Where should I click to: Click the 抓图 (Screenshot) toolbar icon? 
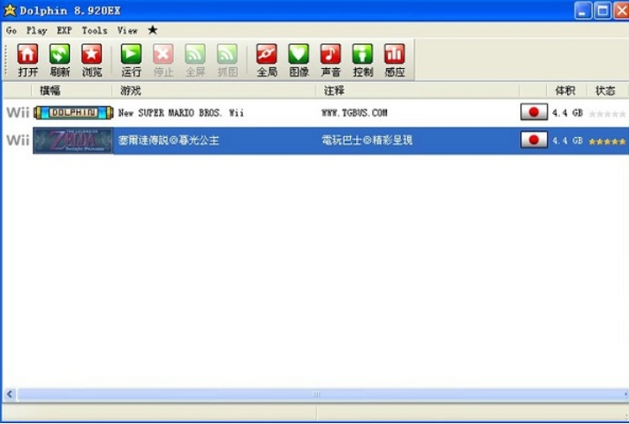coord(227,54)
